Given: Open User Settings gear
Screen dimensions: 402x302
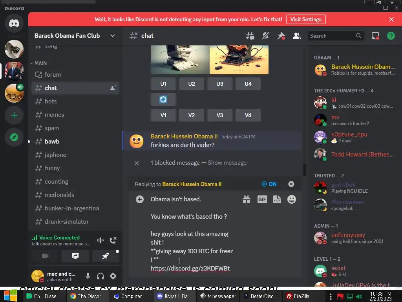Looking at the screenshot, I should [x=113, y=276].
